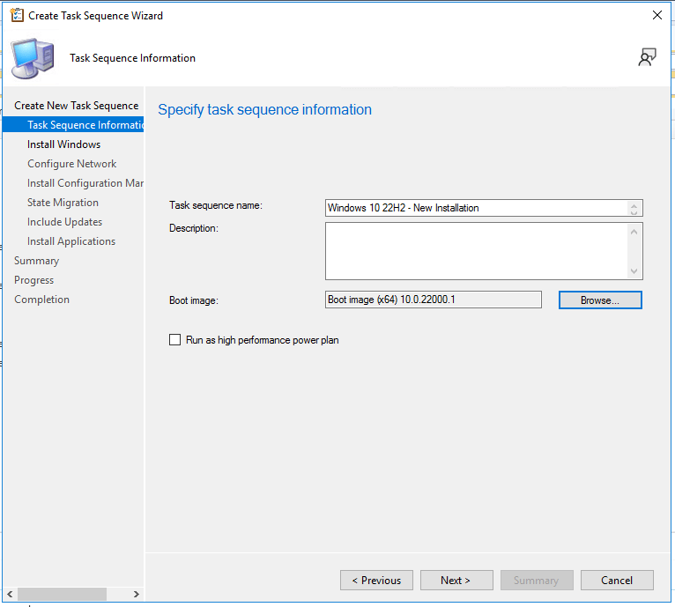Click the Summary button
Viewport: 675px width, 607px height.
click(537, 581)
